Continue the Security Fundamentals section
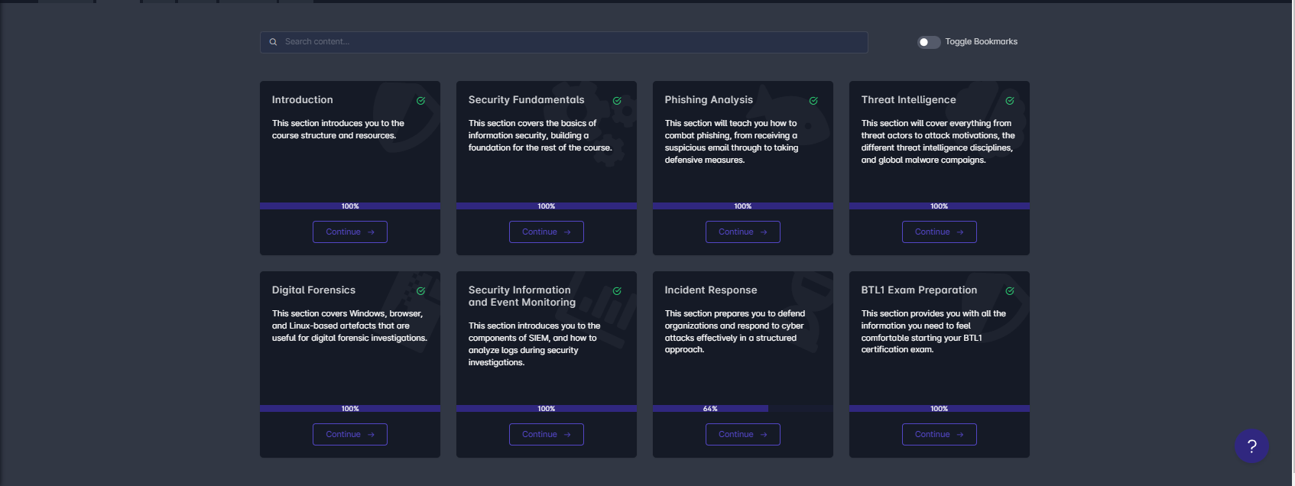This screenshot has width=1295, height=486. pyautogui.click(x=547, y=232)
